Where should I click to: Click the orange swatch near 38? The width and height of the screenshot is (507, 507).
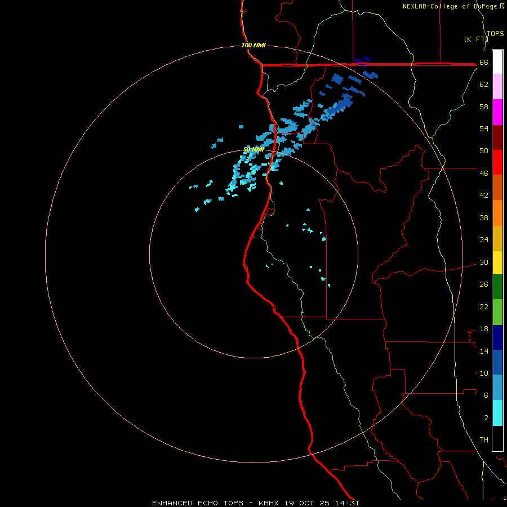point(497,213)
